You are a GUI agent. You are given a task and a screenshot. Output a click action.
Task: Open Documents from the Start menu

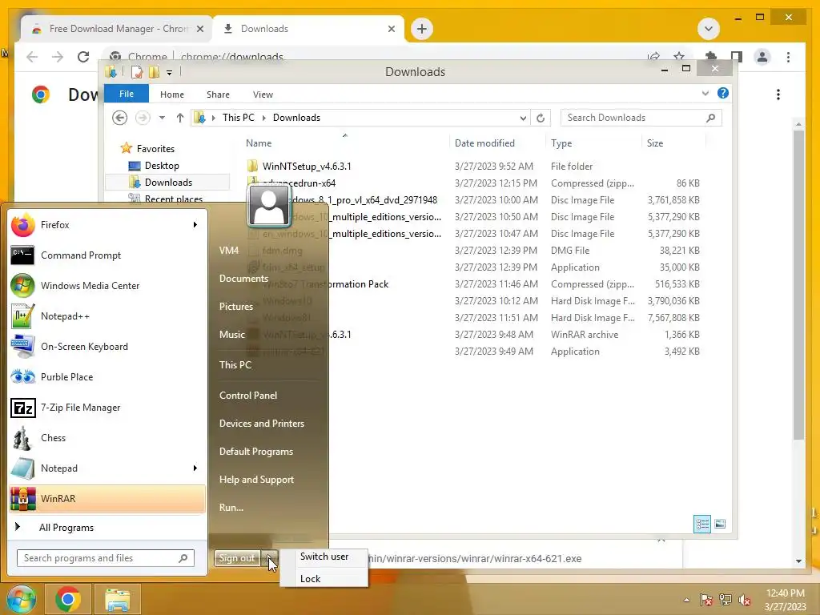click(243, 278)
